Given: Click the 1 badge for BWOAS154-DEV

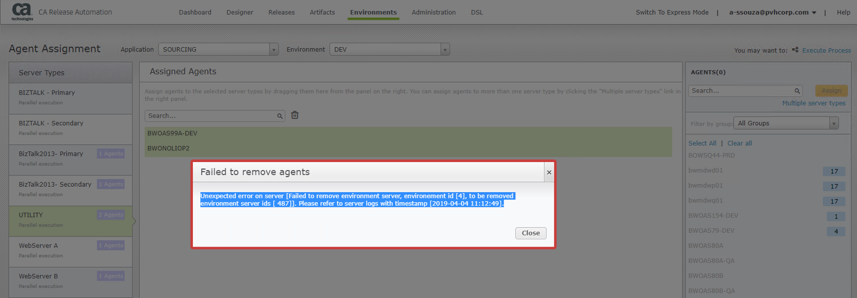Looking at the screenshot, I should coord(836,217).
